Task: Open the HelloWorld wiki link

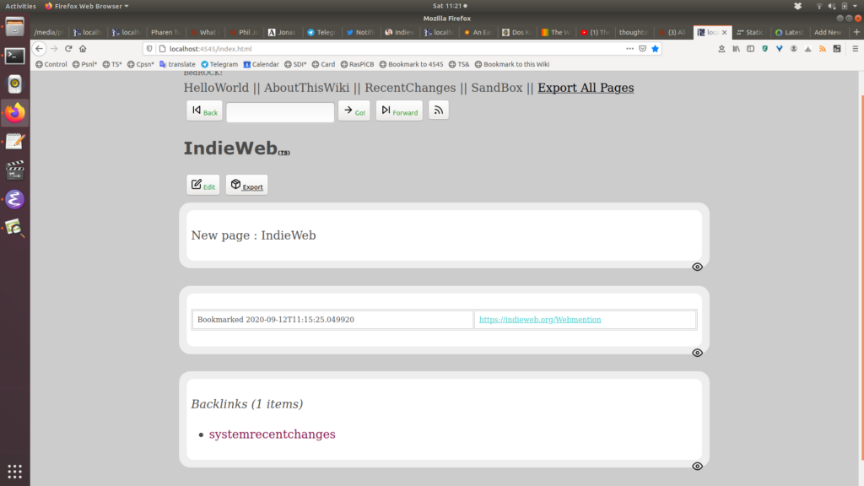Action: pos(216,88)
